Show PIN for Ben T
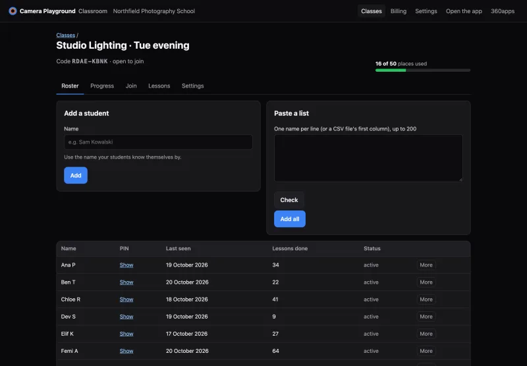Image resolution: width=527 pixels, height=366 pixels. (126, 282)
